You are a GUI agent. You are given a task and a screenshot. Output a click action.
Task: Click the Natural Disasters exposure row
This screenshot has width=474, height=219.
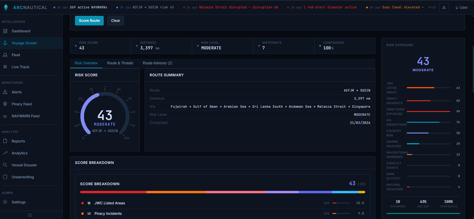[x=423, y=187]
